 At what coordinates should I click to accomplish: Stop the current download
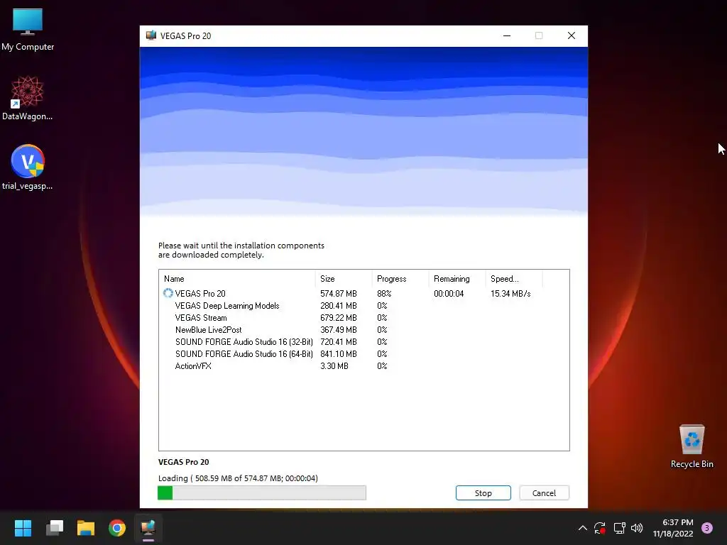coord(483,493)
